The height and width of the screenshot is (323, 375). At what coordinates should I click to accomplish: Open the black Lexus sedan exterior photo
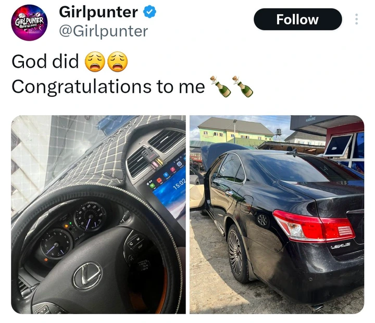(x=277, y=214)
